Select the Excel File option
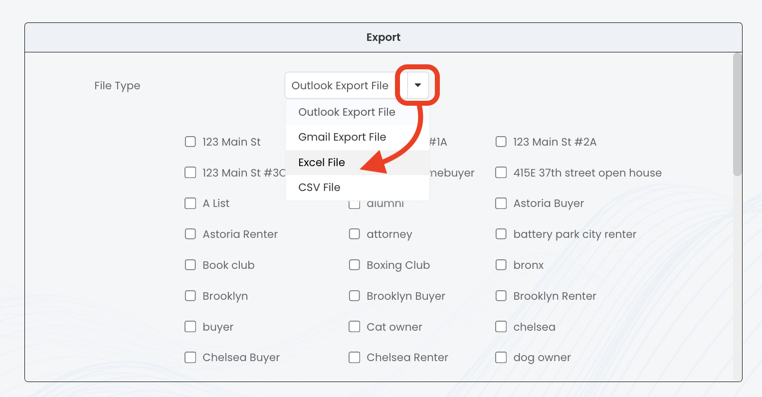The image size is (762, 397). click(322, 163)
